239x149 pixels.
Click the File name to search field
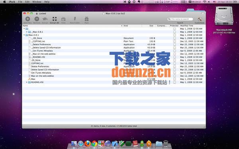pyautogui.click(x=180, y=19)
